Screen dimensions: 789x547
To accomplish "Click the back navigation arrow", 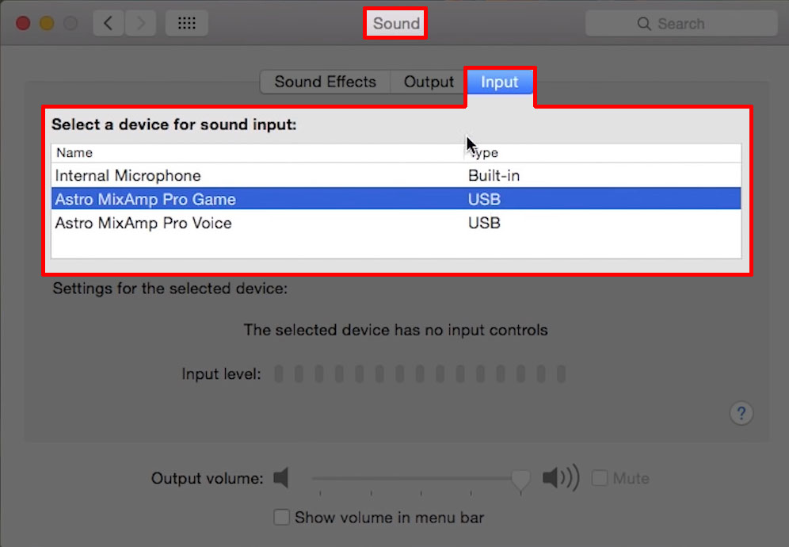I will [109, 23].
